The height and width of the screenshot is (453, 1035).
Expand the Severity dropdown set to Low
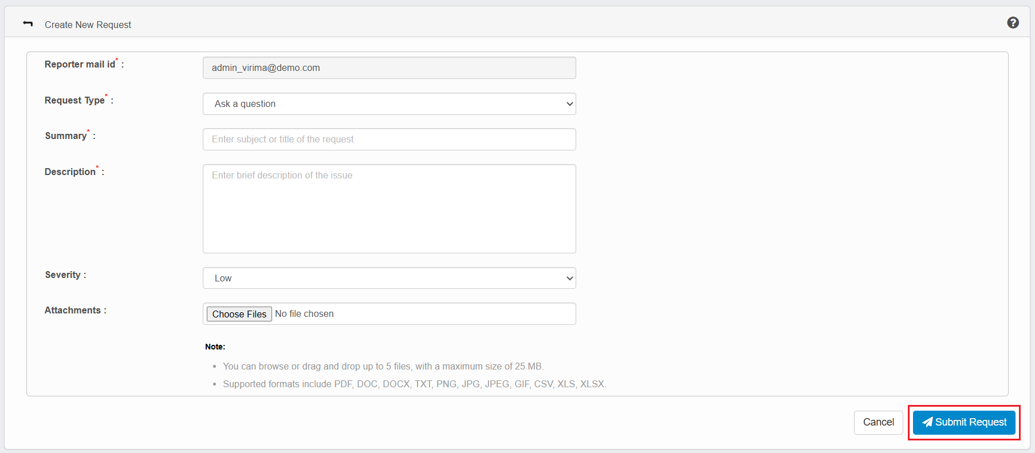(x=389, y=279)
